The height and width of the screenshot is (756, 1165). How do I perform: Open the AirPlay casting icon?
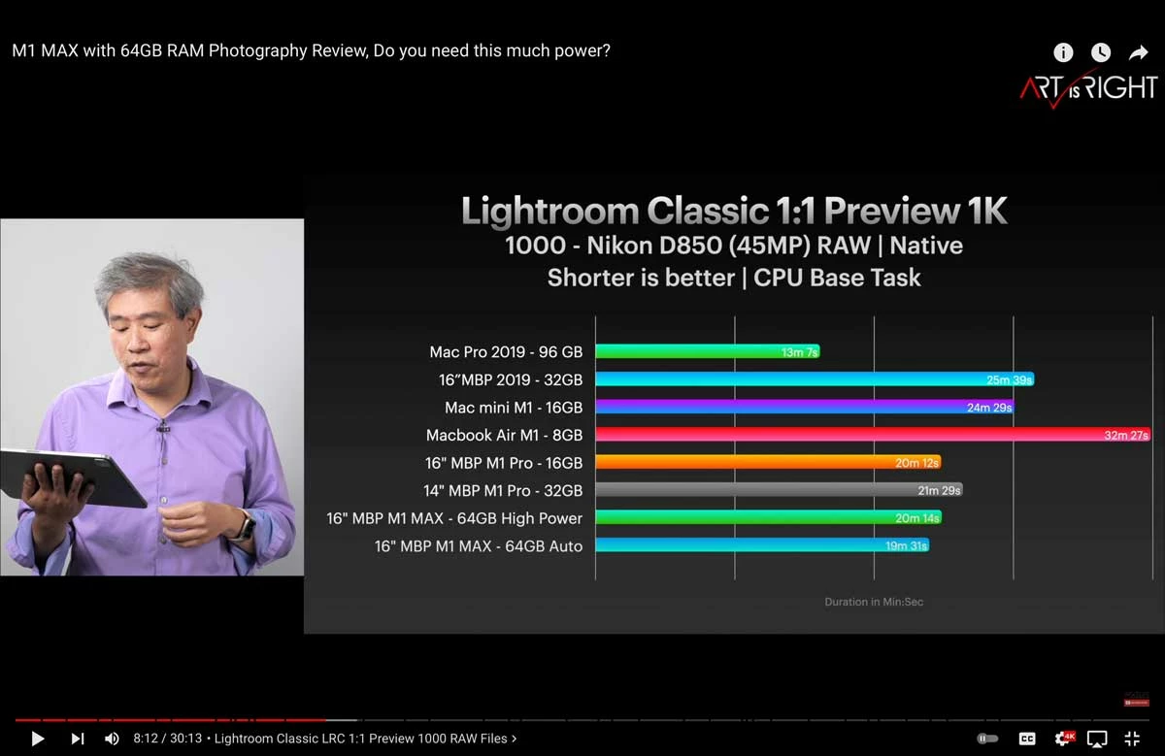[x=1097, y=739]
